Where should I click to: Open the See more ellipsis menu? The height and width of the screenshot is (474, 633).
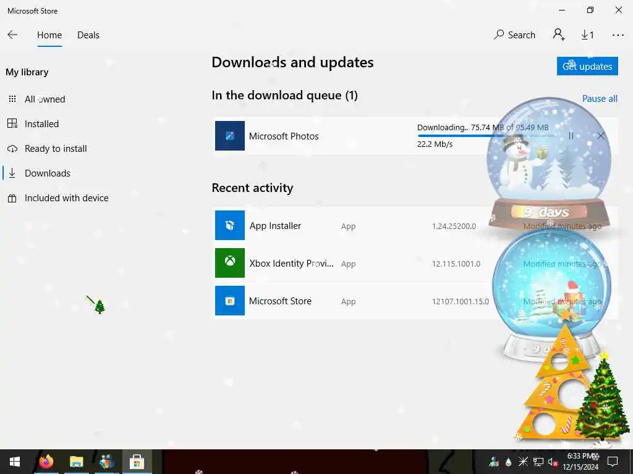pyautogui.click(x=618, y=35)
